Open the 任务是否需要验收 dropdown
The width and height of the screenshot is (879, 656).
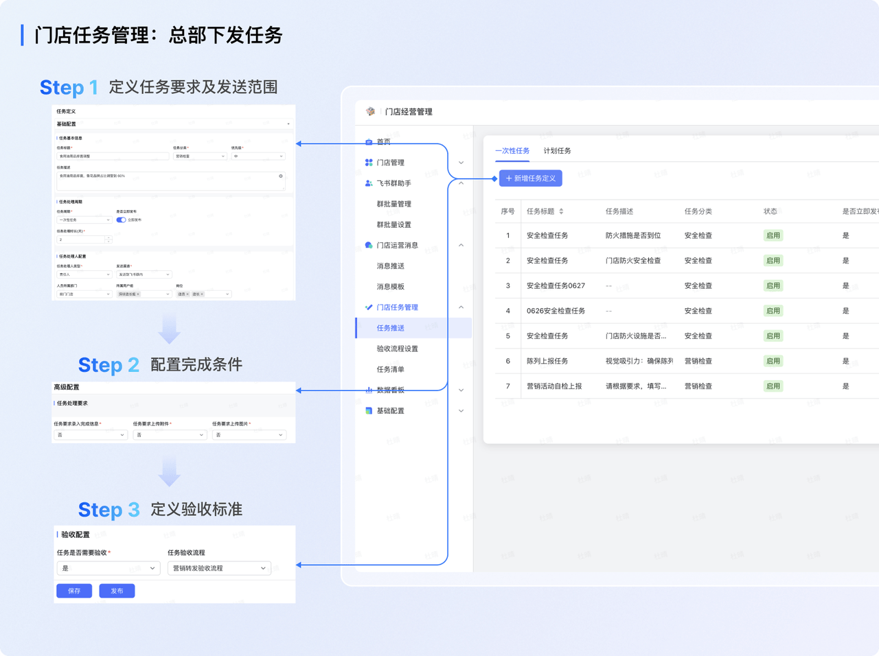coord(109,568)
